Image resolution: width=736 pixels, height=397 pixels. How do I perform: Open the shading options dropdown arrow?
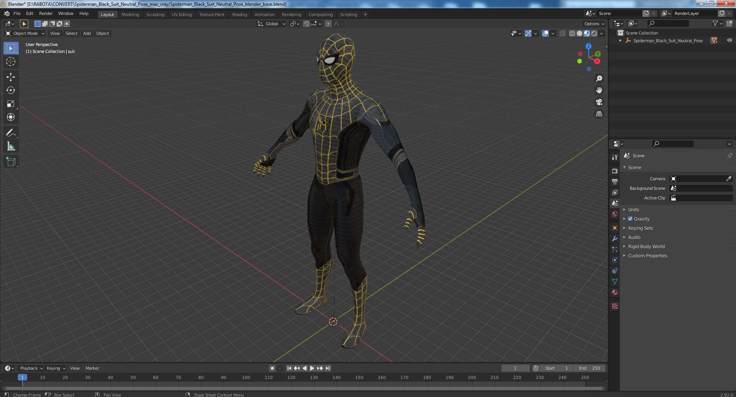click(602, 33)
